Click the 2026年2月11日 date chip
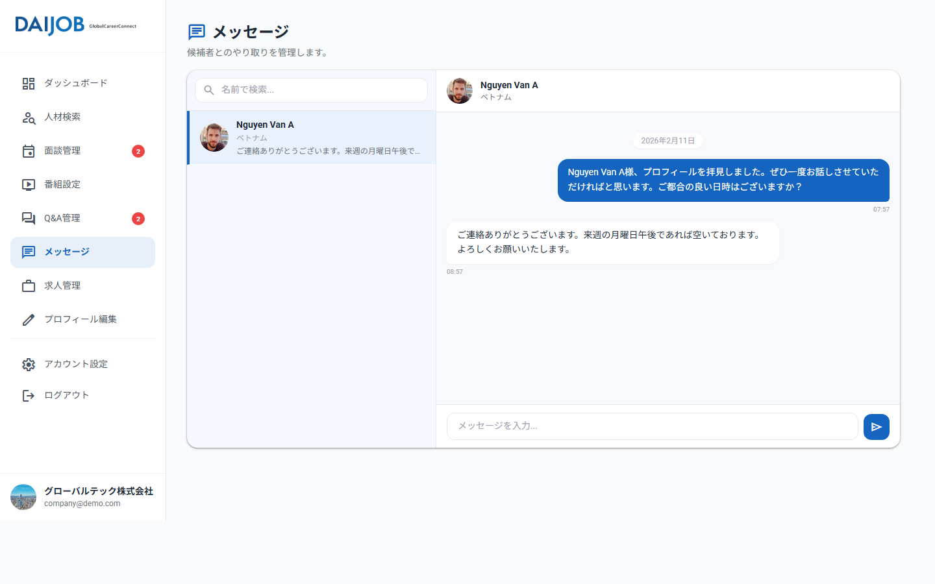Screen dimensions: 935x584 667,140
